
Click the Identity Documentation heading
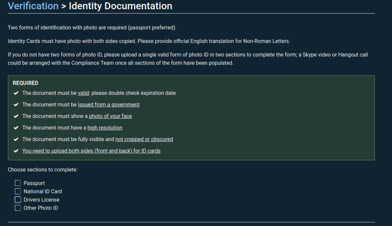120,6
